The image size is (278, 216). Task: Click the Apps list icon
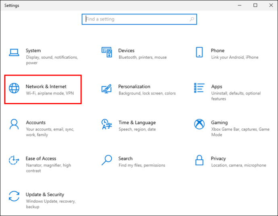[x=199, y=88]
